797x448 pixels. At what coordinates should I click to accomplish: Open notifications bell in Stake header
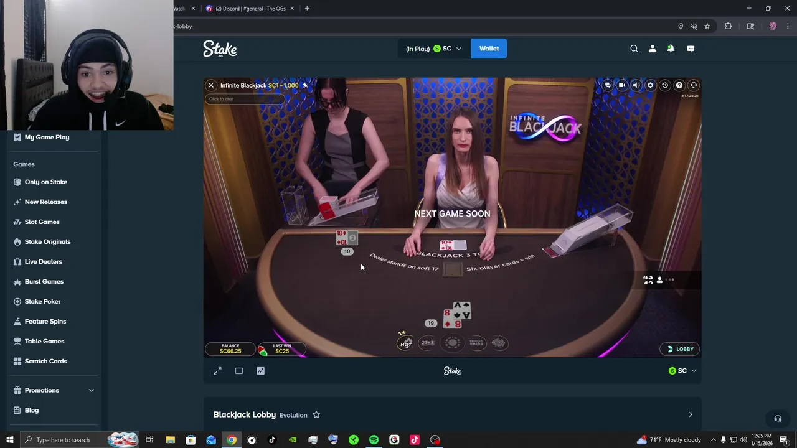click(x=671, y=49)
